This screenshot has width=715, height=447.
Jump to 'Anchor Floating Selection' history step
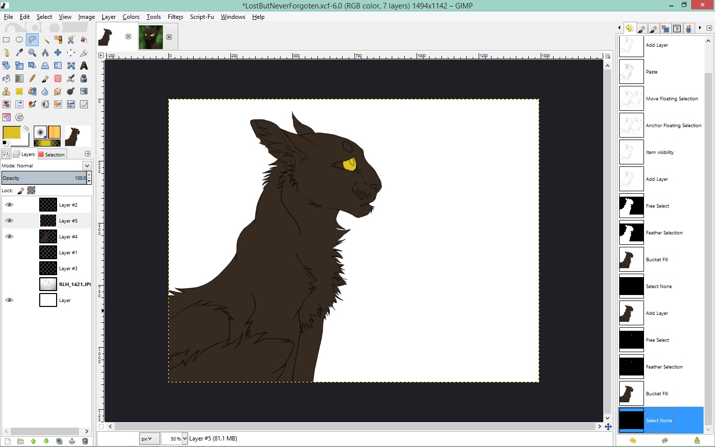tap(661, 126)
